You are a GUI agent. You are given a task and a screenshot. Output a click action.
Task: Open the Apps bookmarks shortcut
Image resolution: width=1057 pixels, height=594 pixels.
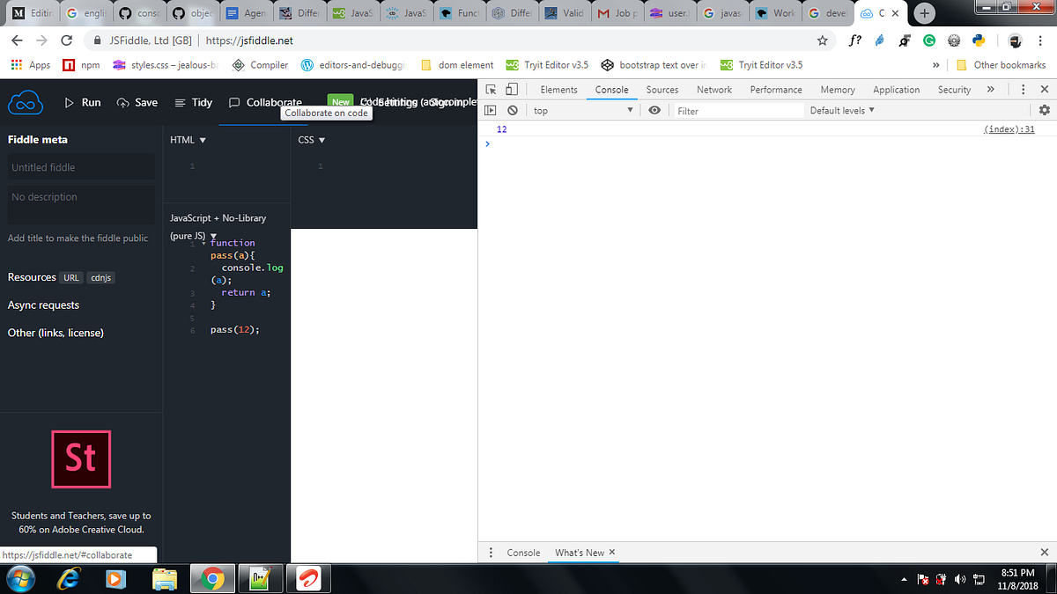coord(31,65)
